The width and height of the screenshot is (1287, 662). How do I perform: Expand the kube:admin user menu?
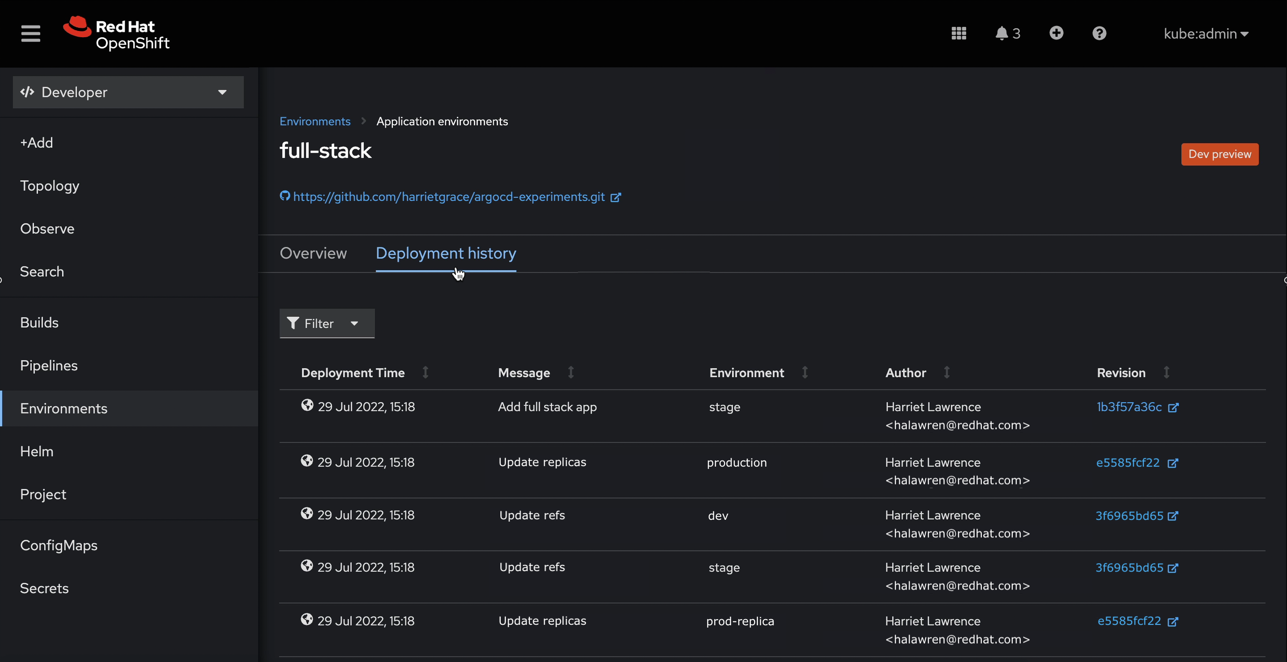1206,33
